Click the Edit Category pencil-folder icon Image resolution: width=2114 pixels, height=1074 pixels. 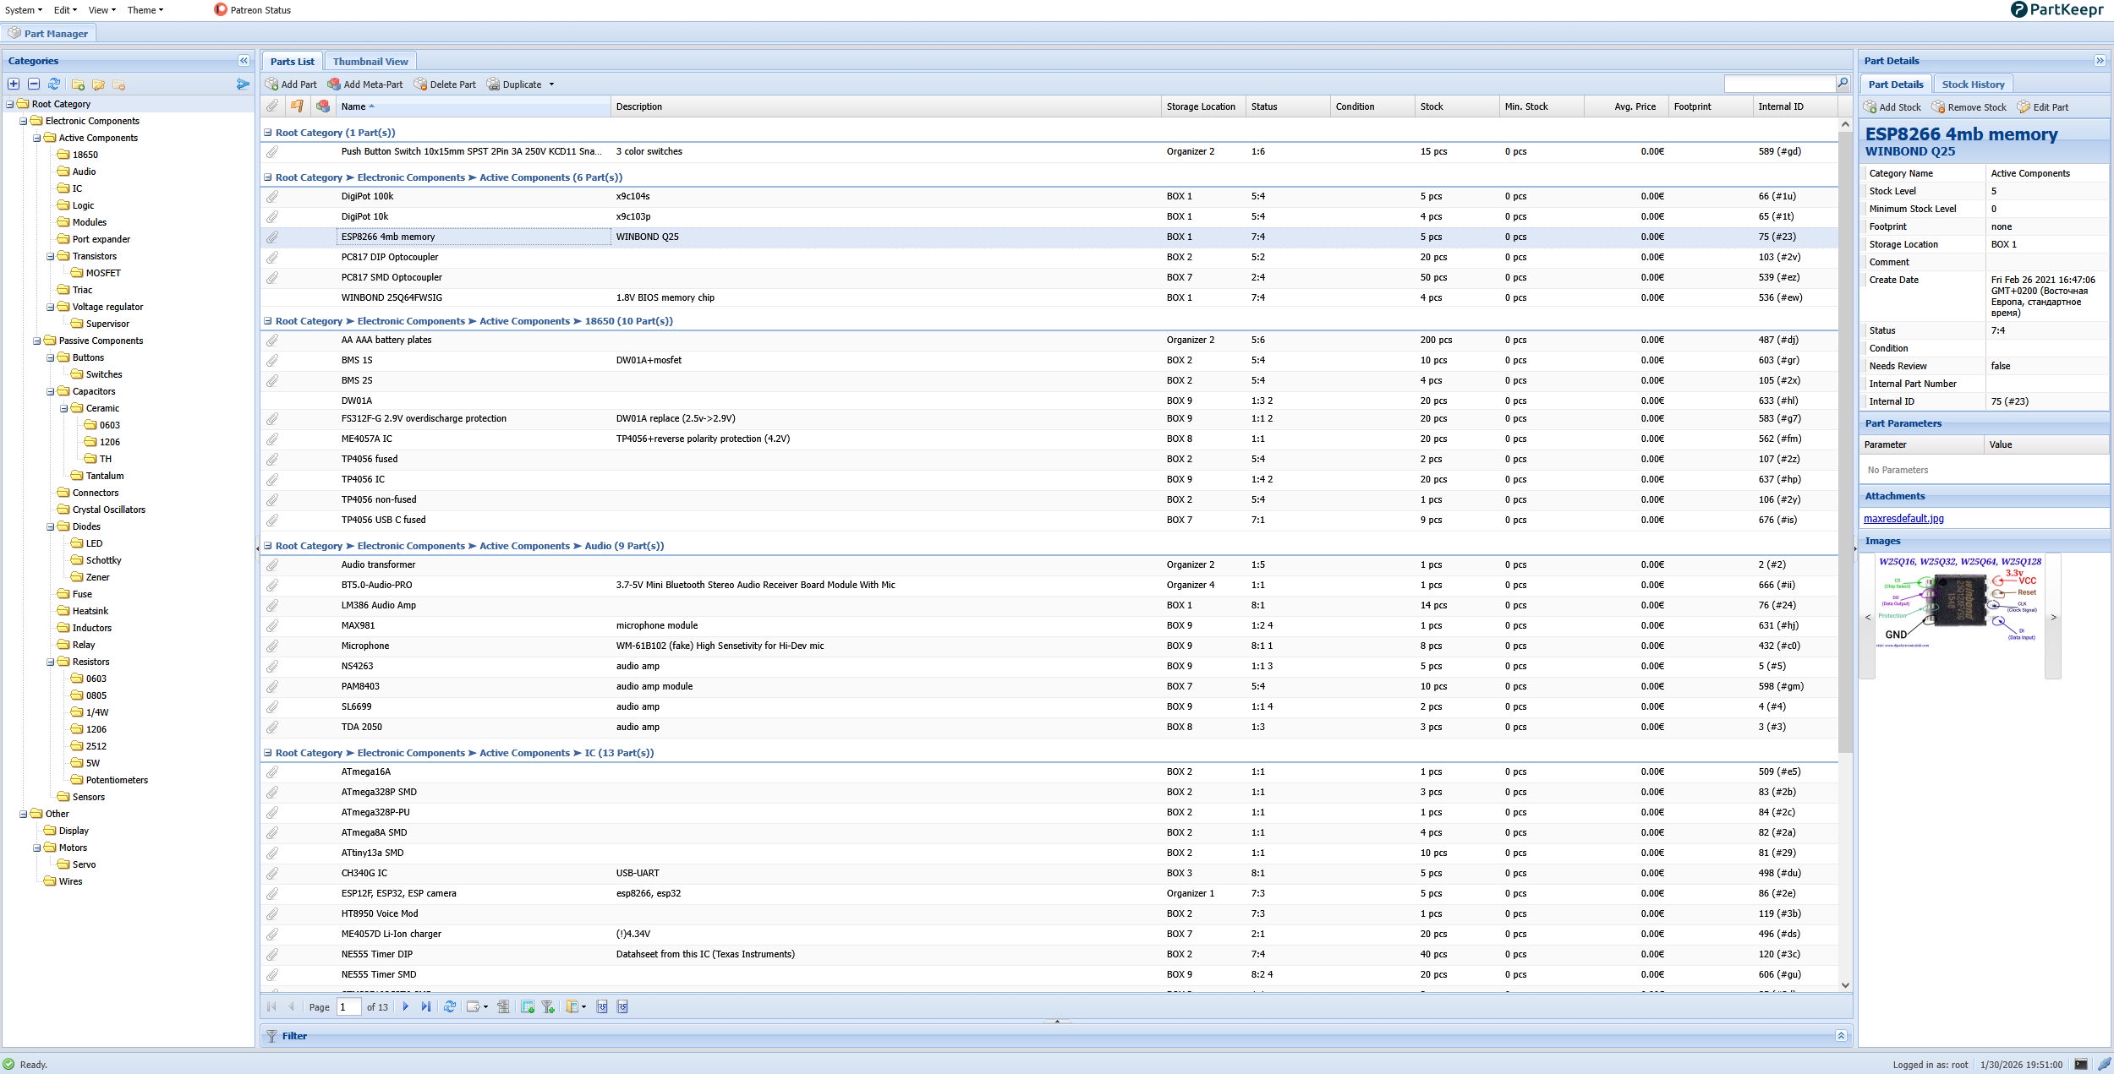(x=98, y=85)
